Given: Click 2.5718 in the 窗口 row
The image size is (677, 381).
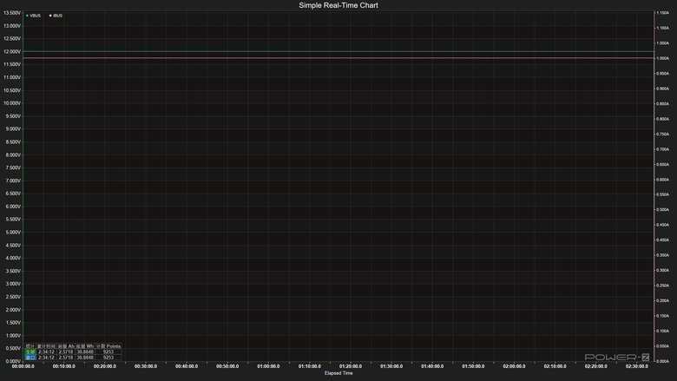Looking at the screenshot, I should 66,358.
